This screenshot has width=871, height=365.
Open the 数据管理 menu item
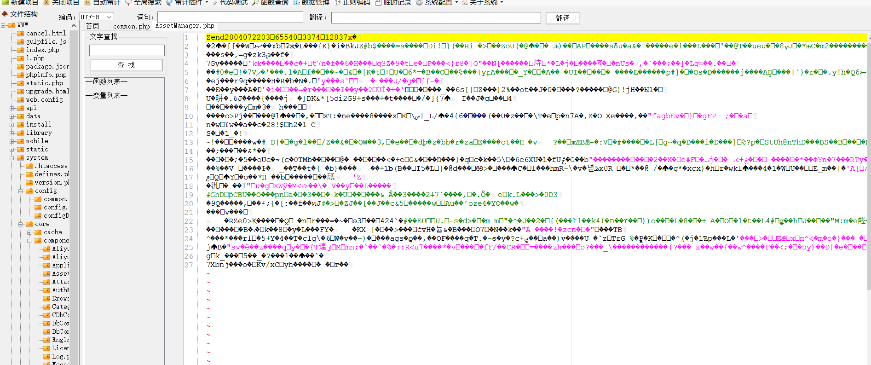click(x=311, y=2)
